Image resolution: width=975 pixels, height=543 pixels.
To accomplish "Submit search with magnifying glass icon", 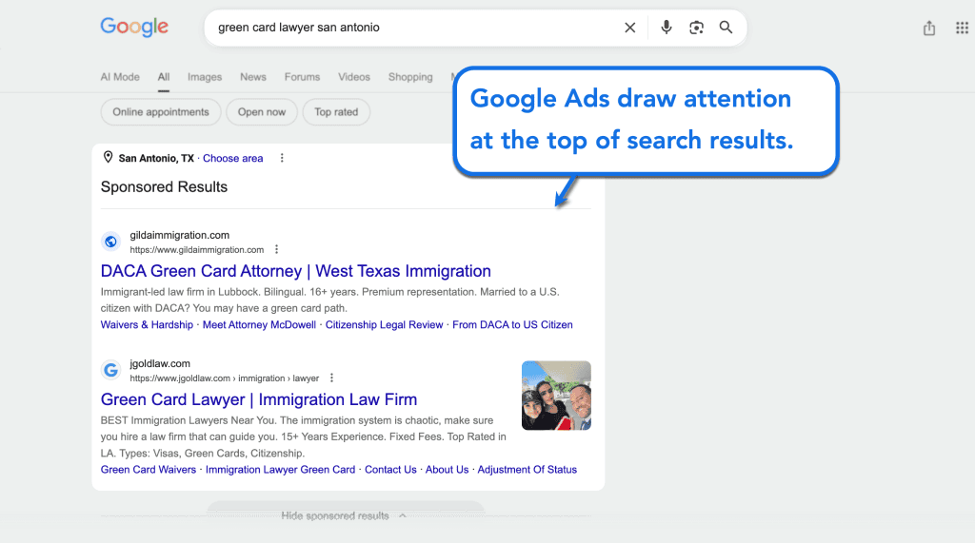I will point(726,28).
